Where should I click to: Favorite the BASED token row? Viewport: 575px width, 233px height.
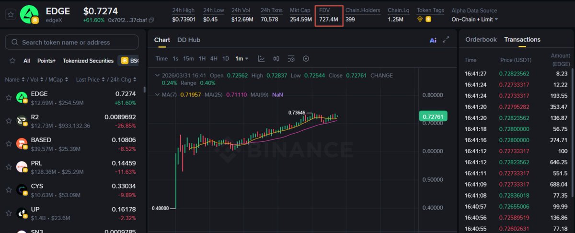click(x=9, y=144)
